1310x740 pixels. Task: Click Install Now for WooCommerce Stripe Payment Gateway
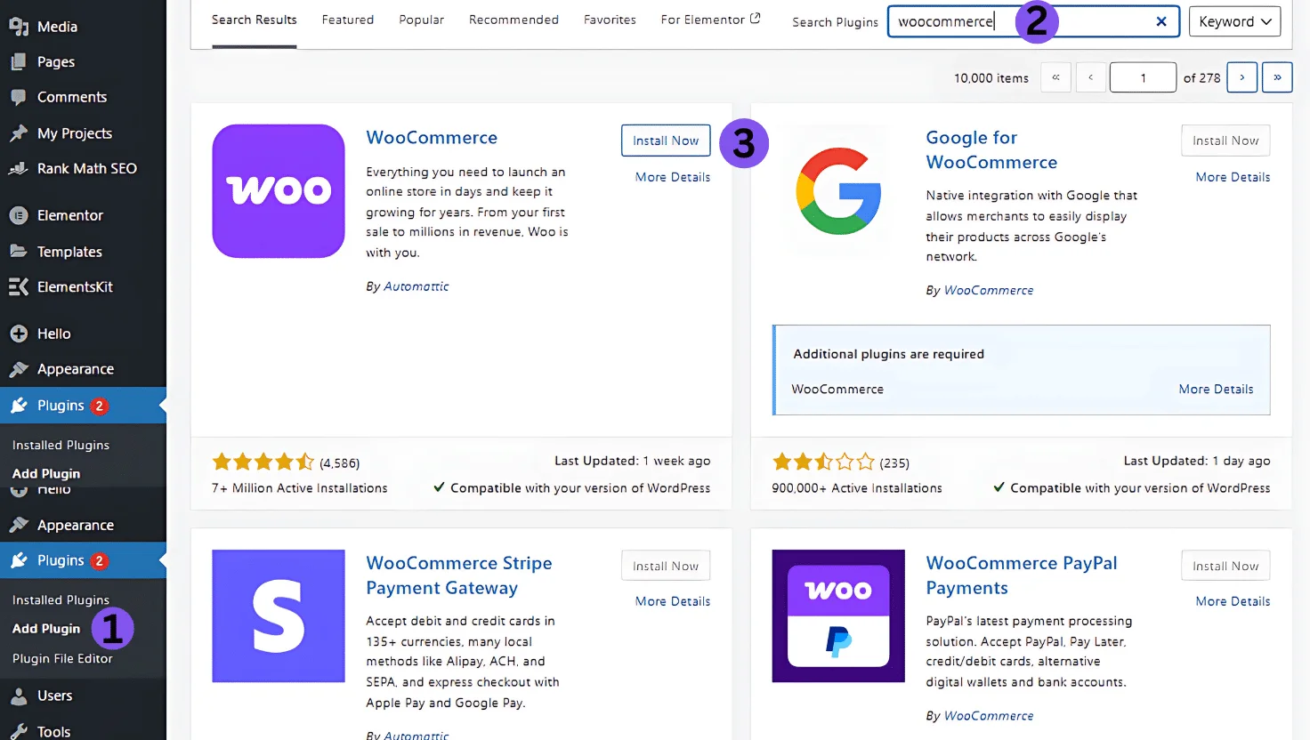[666, 566]
